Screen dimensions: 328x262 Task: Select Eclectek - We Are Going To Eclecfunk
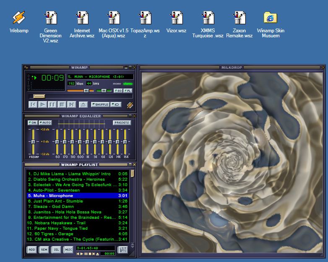pos(78,184)
